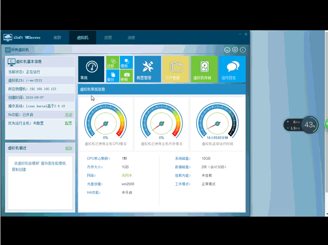Click the 操作系统 linux kernel row
The image size is (328, 245).
(x=40, y=106)
